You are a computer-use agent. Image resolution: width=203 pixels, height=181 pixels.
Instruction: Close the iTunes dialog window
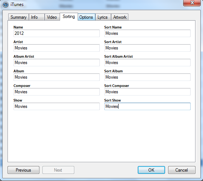(x=192, y=3)
